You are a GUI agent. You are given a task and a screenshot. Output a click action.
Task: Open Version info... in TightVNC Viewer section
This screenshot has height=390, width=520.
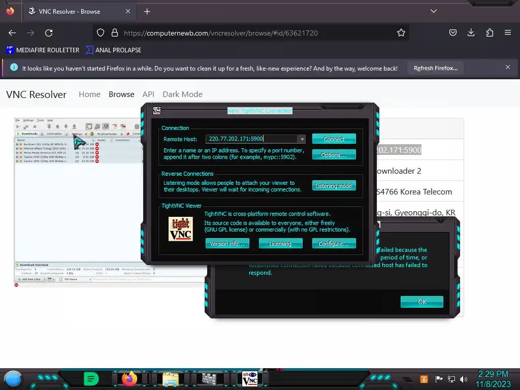coord(227,243)
